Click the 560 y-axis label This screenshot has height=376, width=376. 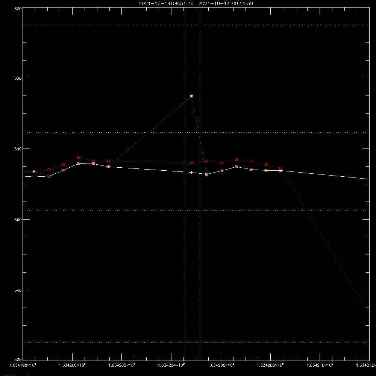point(18,220)
